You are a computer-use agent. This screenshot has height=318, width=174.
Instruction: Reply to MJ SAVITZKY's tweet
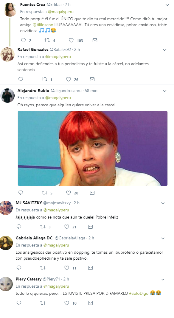[x=19, y=227]
